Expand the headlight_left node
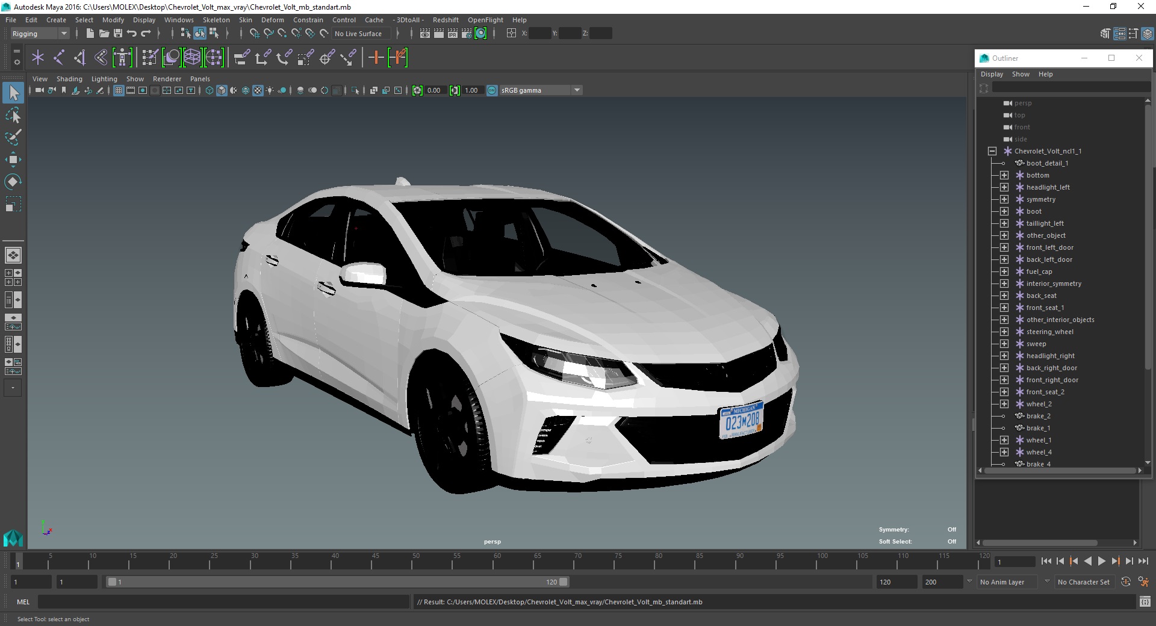 click(1004, 187)
